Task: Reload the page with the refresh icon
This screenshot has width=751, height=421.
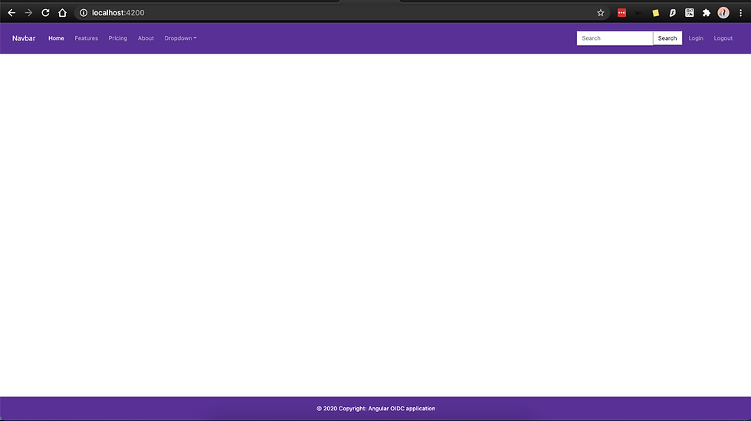Action: [45, 13]
